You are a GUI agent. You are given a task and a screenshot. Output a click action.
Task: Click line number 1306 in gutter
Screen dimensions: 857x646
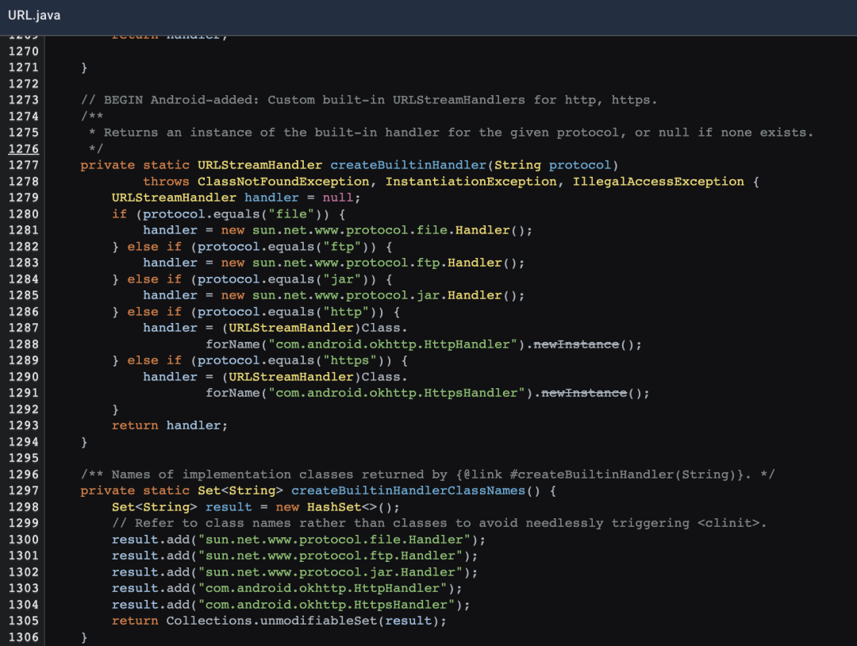click(x=24, y=637)
